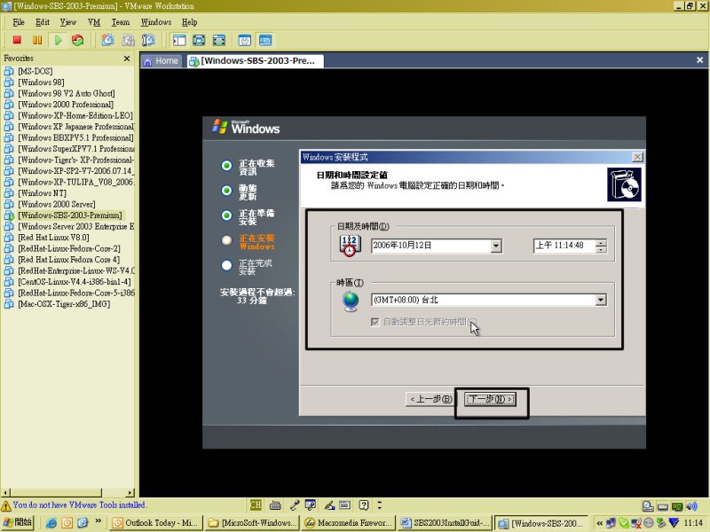
Task: Close the Windows setup dialog
Action: pos(637,157)
